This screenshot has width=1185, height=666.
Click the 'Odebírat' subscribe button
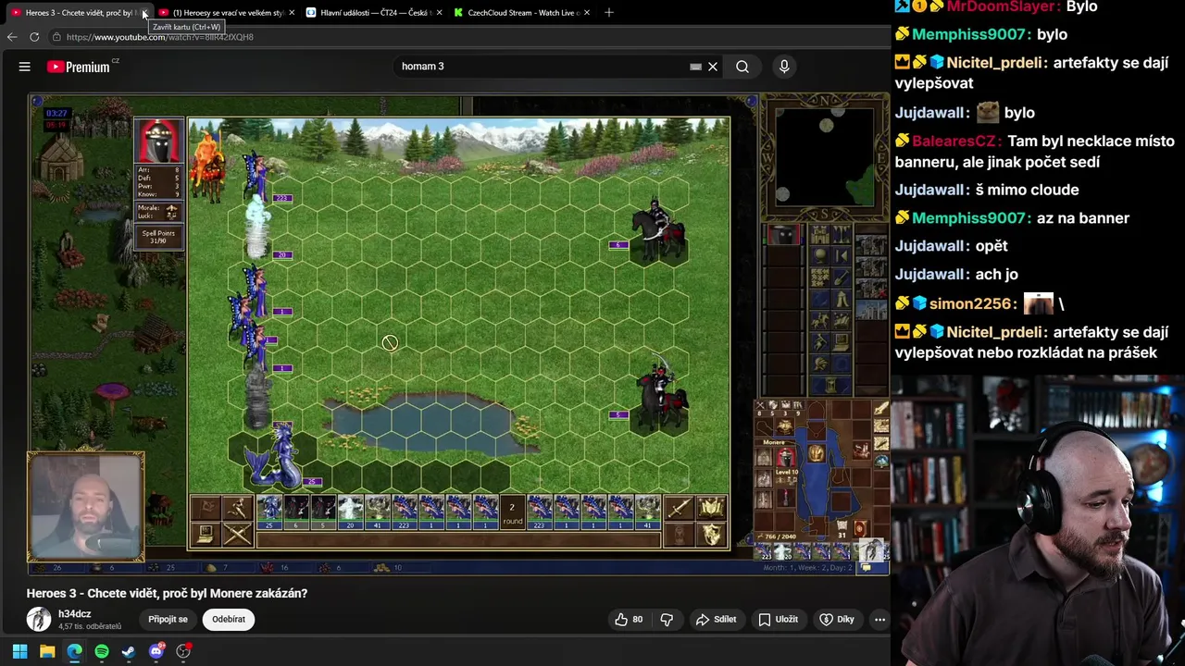229,619
